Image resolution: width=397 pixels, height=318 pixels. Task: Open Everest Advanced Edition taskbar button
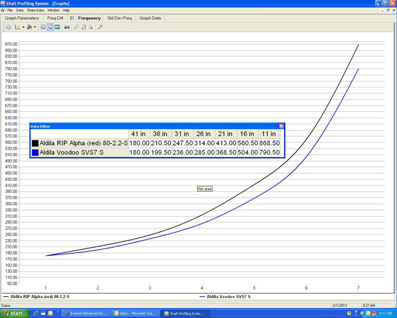pyautogui.click(x=85, y=313)
